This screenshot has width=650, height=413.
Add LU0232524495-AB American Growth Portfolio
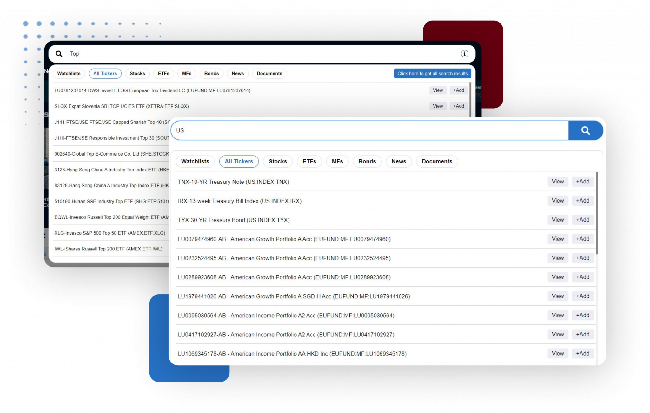tap(582, 258)
